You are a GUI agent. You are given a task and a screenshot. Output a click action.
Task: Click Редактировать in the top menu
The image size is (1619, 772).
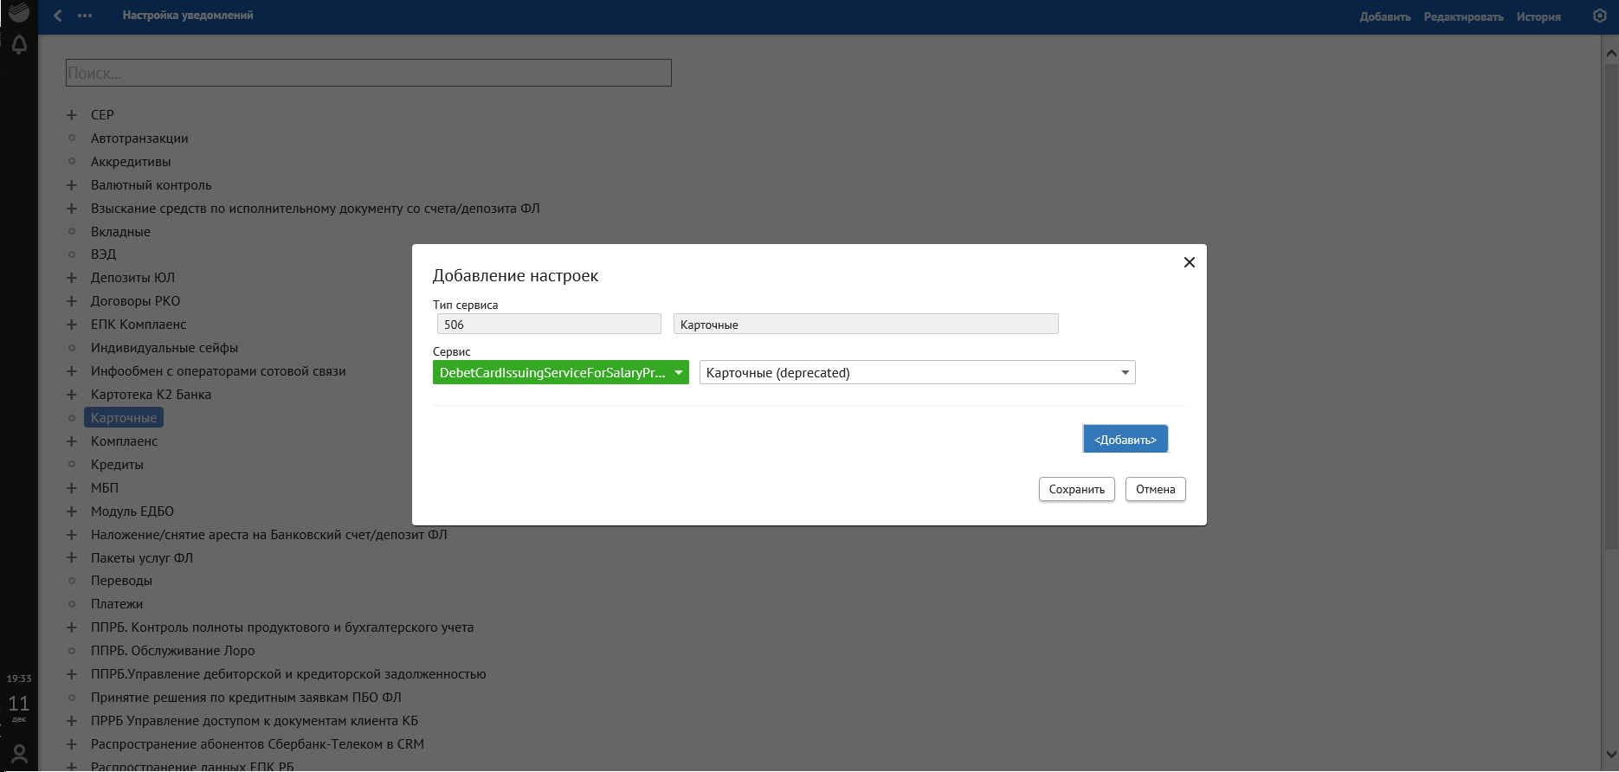coord(1463,16)
